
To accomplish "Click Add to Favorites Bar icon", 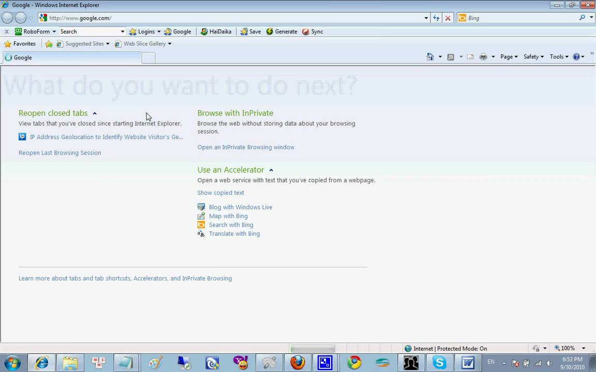I will tap(49, 44).
